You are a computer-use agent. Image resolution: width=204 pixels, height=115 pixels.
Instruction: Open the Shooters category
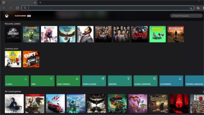pyautogui.click(x=120, y=81)
